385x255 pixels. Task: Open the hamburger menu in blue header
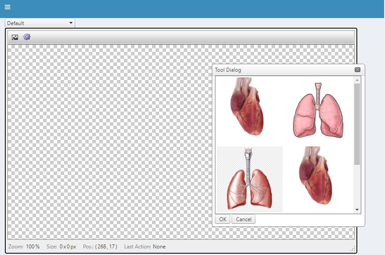pos(7,7)
